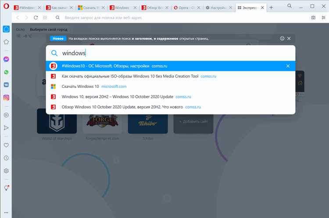Open the main Opera menu logo
The image size is (329, 218).
[6, 6]
